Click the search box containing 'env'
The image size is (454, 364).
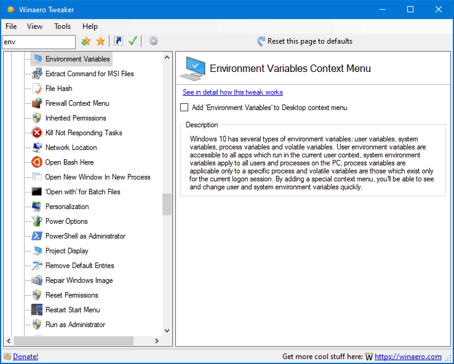pyautogui.click(x=39, y=42)
